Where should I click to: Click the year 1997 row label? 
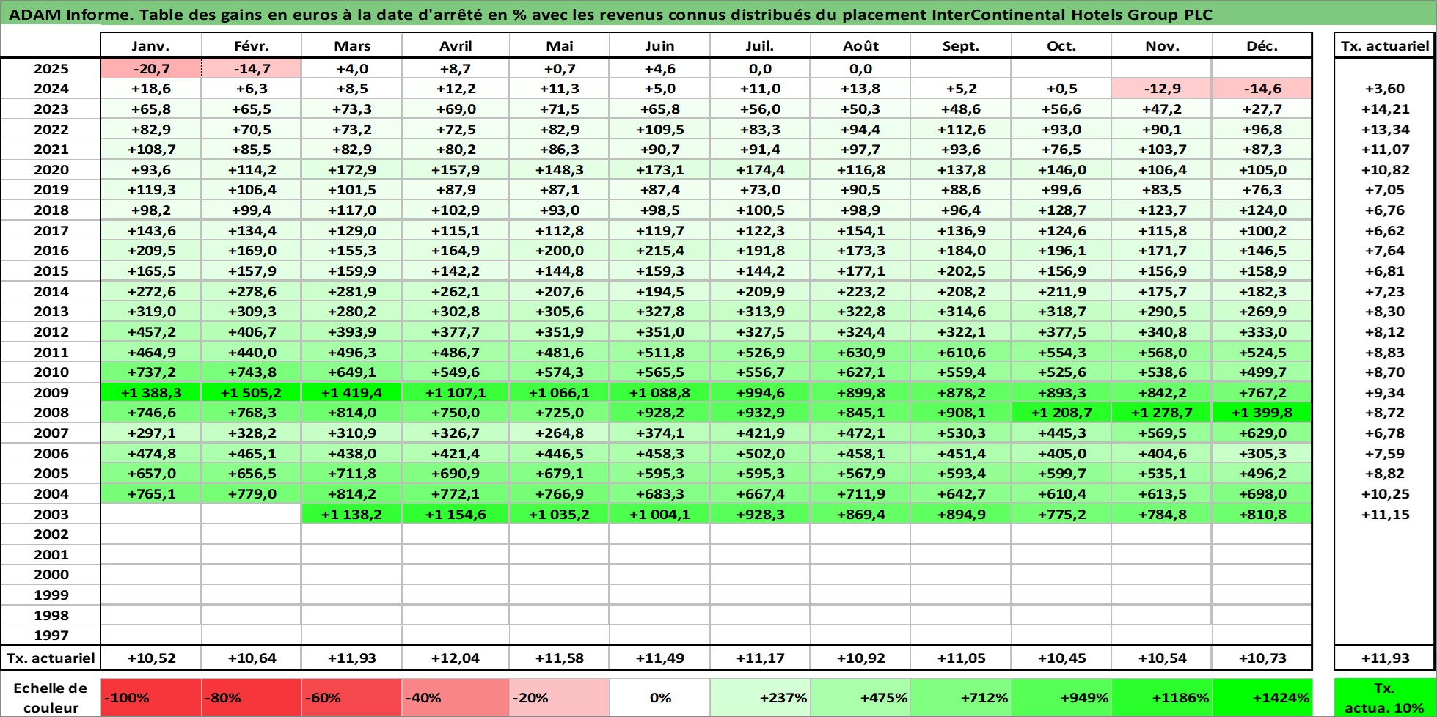(51, 636)
